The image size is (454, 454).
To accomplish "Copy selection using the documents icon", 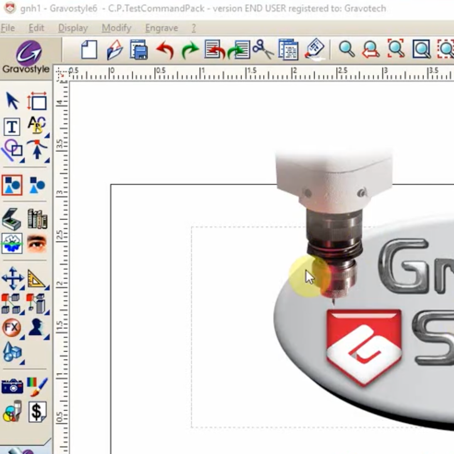I will [x=288, y=50].
